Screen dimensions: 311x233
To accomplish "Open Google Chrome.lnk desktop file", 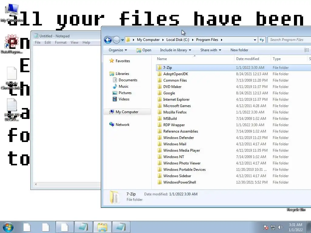I will (x=12, y=78).
